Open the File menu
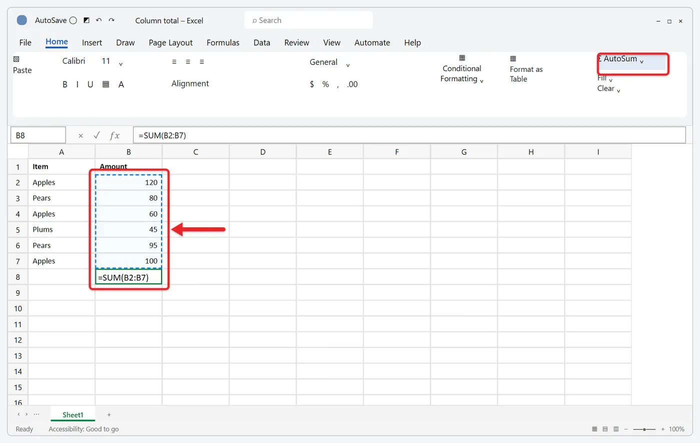Image resolution: width=700 pixels, height=443 pixels. click(25, 43)
